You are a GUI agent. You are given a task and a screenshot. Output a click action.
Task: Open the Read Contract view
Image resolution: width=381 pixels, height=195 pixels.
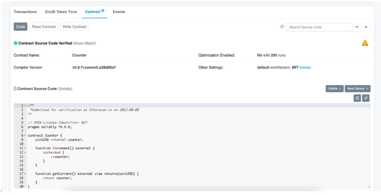click(x=44, y=27)
